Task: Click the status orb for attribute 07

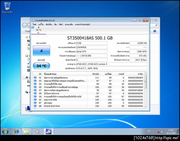Action: tap(35, 90)
